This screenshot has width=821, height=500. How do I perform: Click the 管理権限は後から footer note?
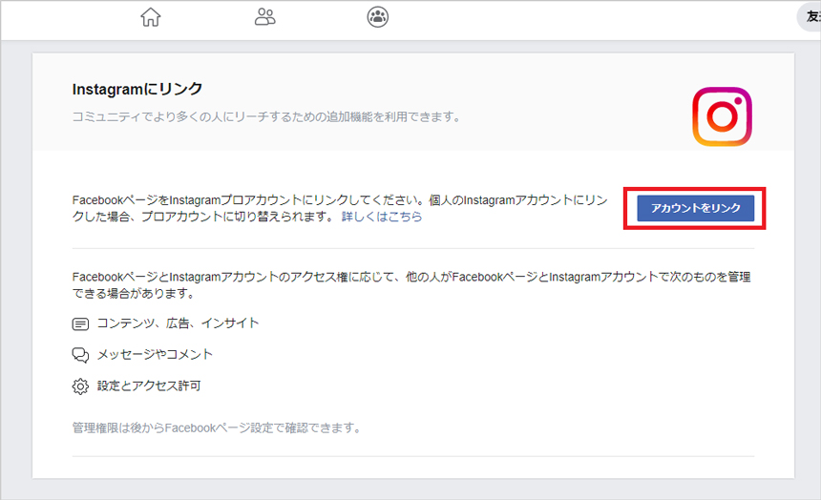tap(217, 427)
